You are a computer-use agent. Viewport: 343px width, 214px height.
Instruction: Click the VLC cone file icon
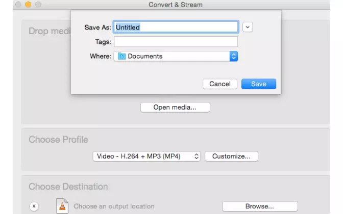[62, 205]
